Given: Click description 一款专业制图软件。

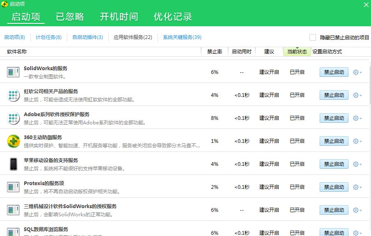Looking at the screenshot, I should tap(45, 77).
